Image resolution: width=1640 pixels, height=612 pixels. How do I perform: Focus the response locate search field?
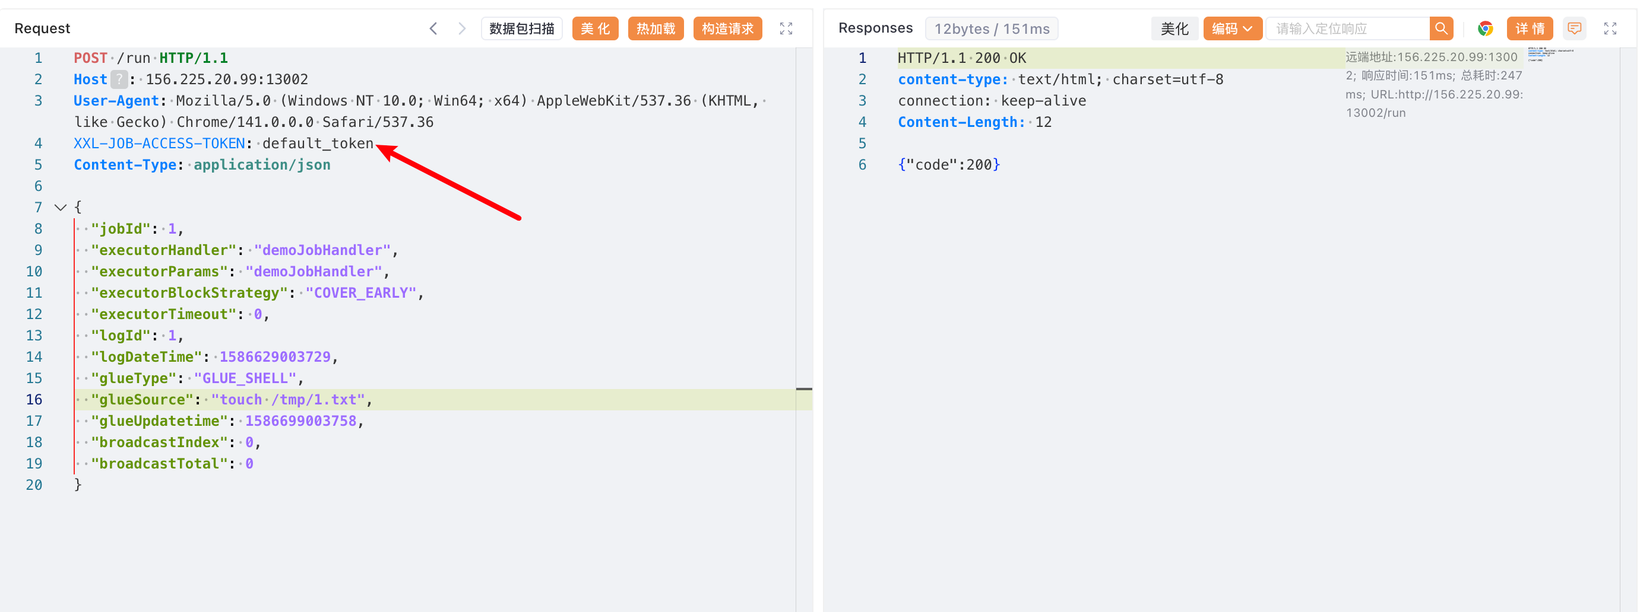[x=1348, y=28]
